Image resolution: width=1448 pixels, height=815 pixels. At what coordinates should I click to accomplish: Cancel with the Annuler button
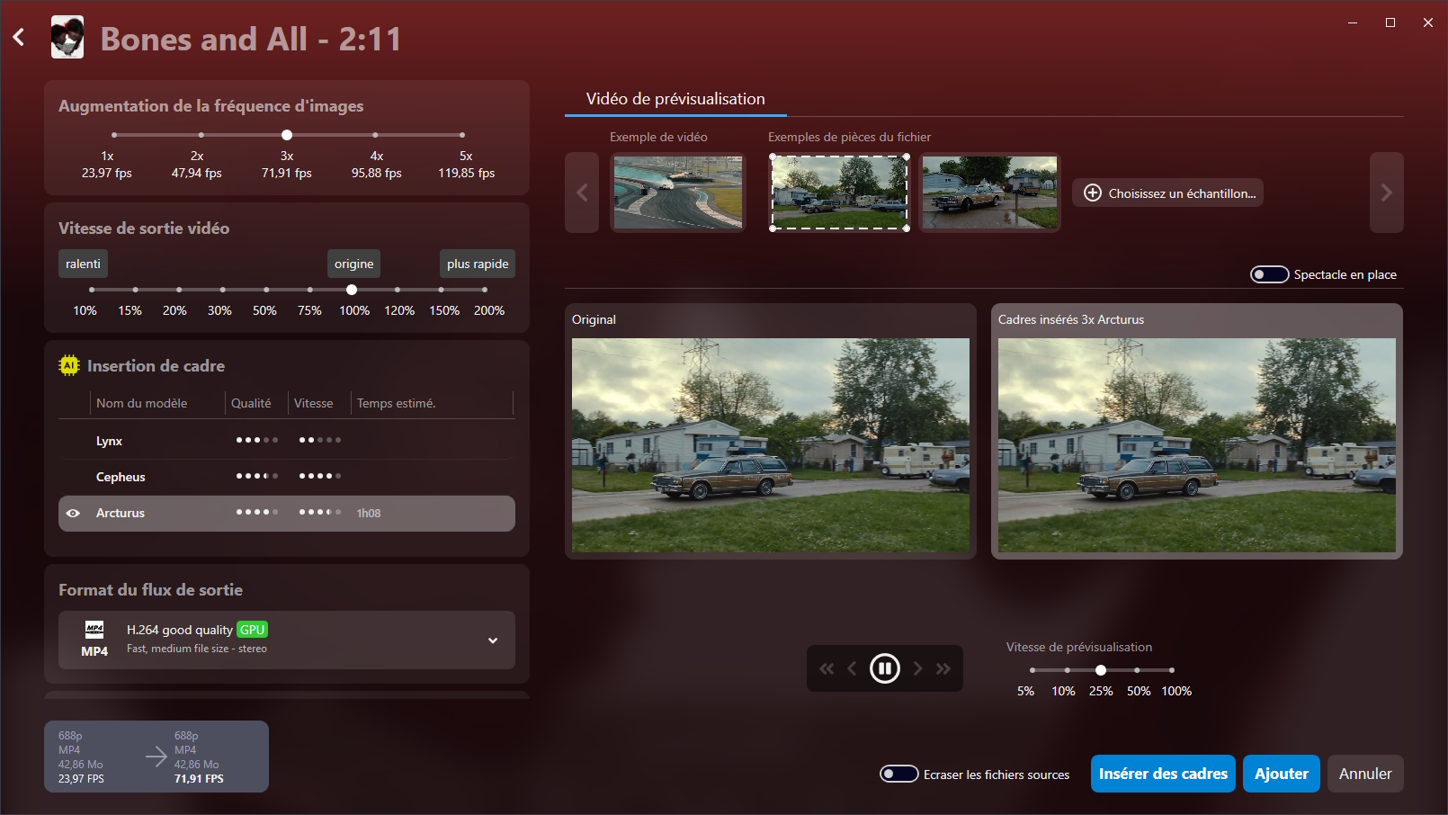1365,774
